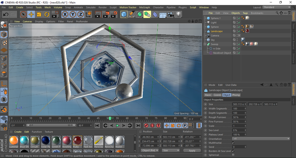
Task: Toggle the Multifractal checkbox
Action: pyautogui.click(x=233, y=143)
